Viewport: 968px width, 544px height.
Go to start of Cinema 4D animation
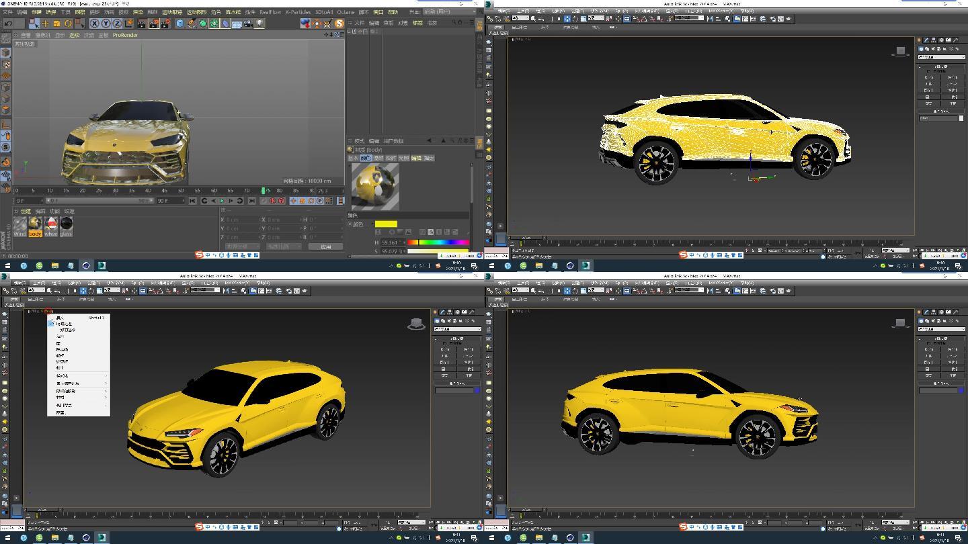click(192, 201)
